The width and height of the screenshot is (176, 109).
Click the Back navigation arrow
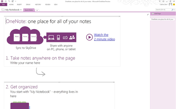click(6, 1)
